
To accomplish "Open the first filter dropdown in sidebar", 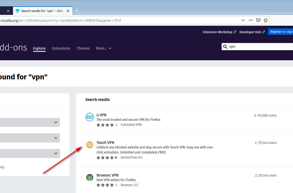I will 30,122.
